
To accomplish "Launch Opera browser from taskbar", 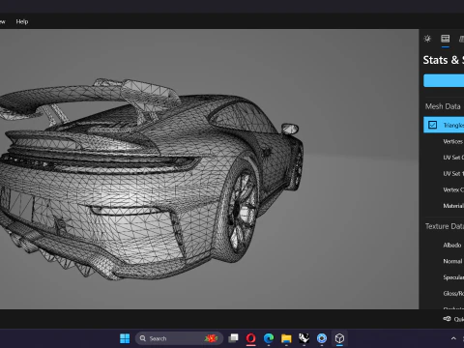I will (x=251, y=338).
